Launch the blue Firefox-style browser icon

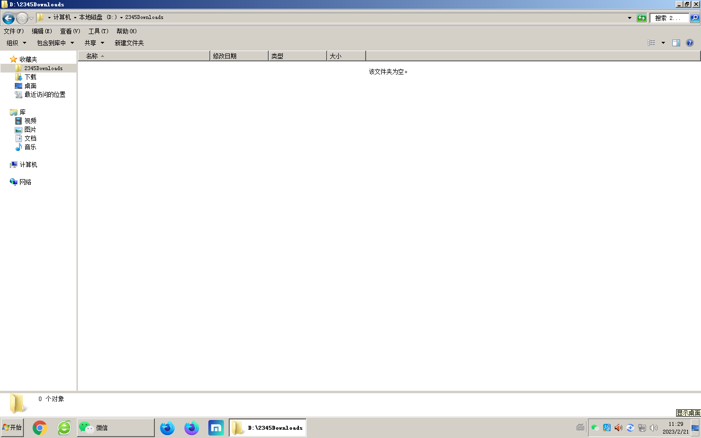167,428
